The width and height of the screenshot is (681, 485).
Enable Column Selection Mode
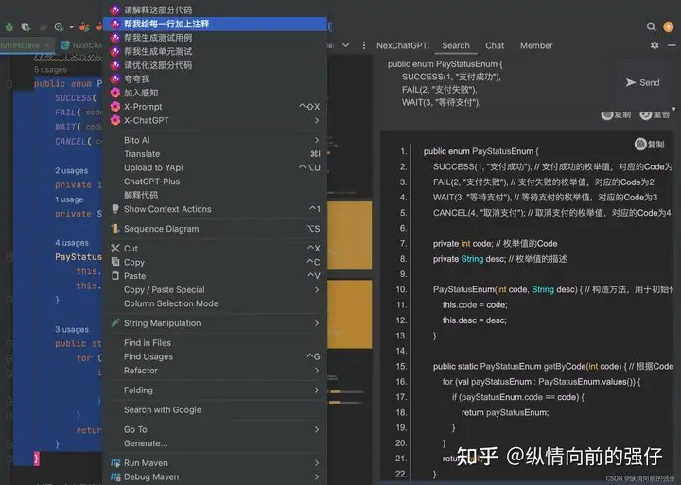[215, 303]
